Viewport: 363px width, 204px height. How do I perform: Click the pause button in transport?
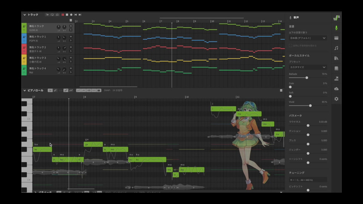63,15
